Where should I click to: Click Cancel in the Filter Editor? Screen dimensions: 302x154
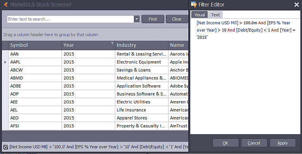[x=254, y=143]
